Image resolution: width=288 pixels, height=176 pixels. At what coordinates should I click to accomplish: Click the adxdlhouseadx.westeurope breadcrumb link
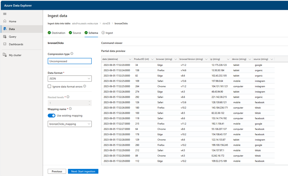(x=85, y=24)
